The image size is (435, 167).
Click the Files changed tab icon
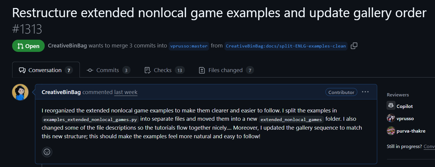click(202, 70)
